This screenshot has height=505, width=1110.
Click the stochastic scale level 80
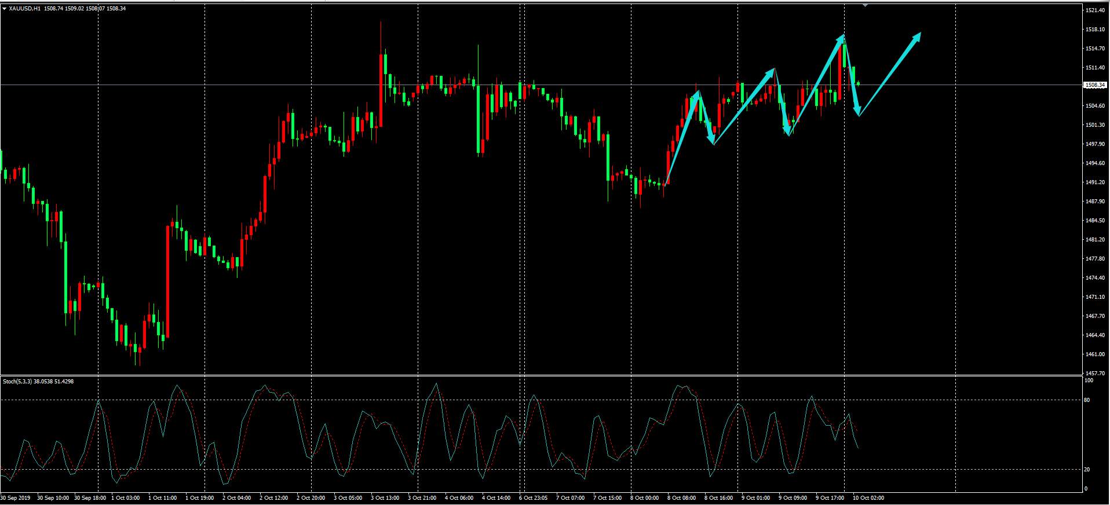(x=1087, y=400)
